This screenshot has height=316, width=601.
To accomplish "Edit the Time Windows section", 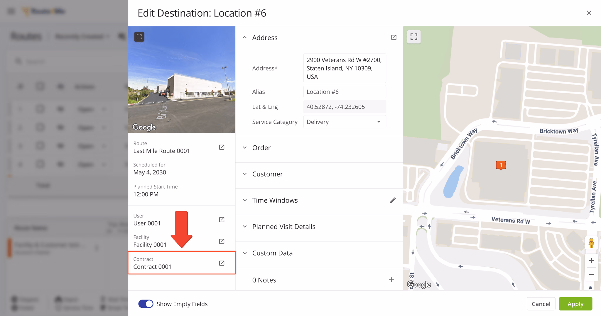I will point(393,200).
